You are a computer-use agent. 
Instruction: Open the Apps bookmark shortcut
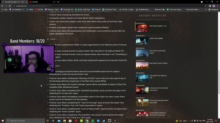click(4, 10)
